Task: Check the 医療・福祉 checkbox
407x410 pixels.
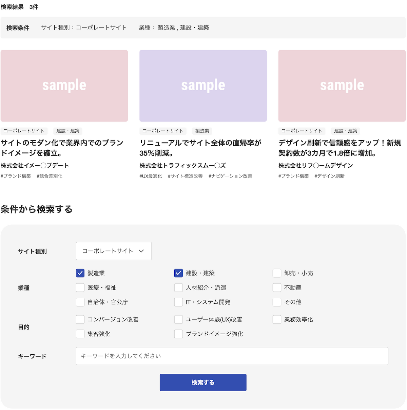Action: coord(80,288)
